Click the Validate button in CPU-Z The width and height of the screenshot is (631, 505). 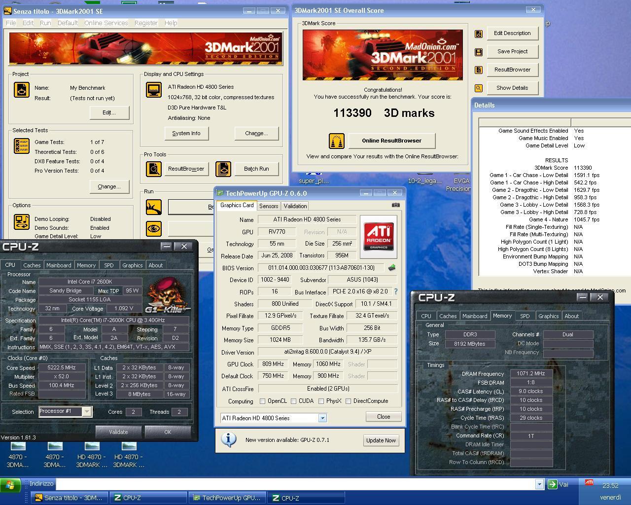point(118,432)
